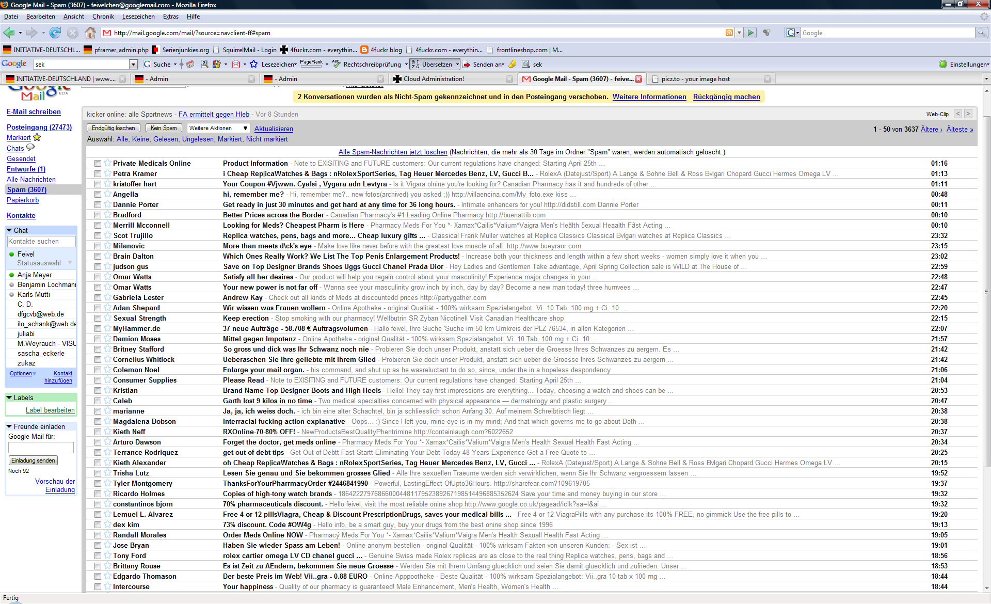
Task: Open the Chronik menu
Action: pyautogui.click(x=103, y=17)
